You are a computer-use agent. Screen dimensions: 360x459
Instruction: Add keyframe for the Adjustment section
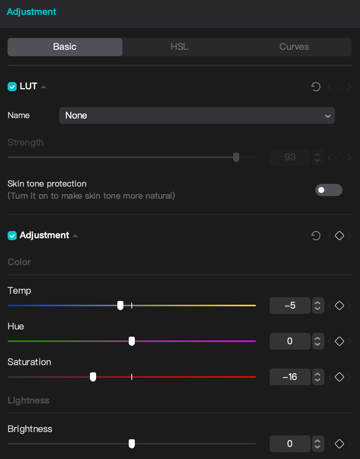point(339,236)
